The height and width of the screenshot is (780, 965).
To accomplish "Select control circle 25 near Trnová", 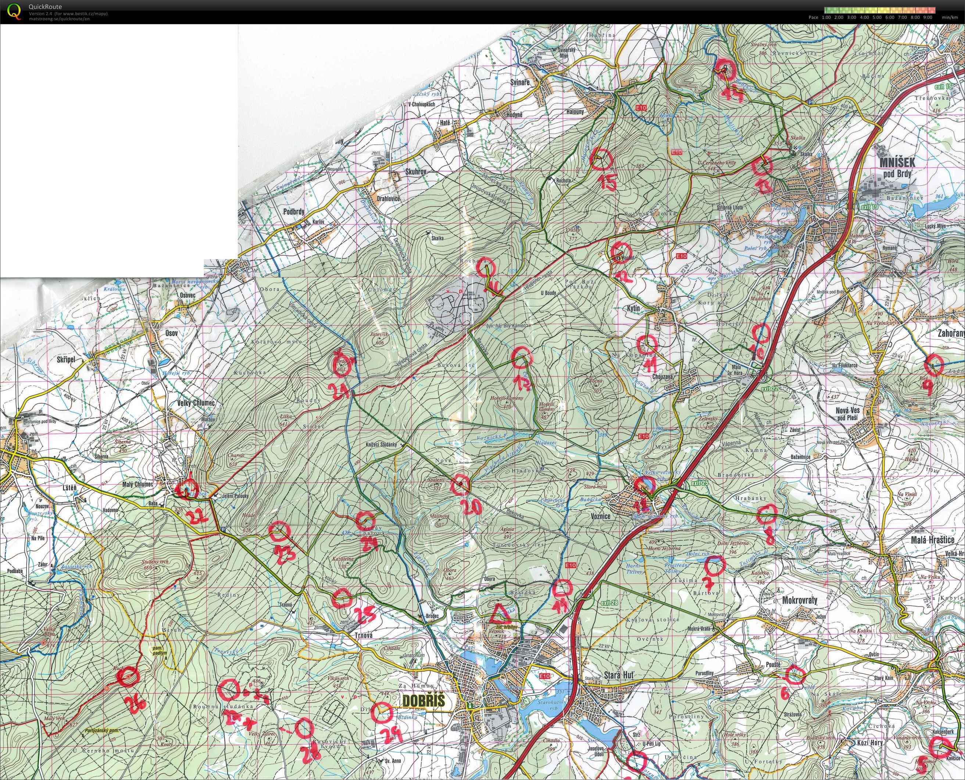I will pyautogui.click(x=342, y=598).
